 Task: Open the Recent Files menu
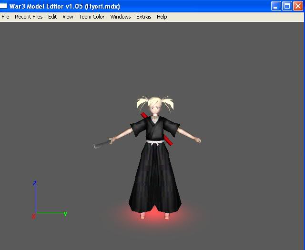(29, 17)
